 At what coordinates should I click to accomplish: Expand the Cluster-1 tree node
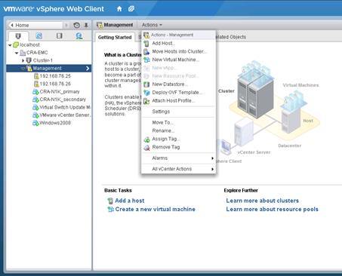click(x=23, y=60)
